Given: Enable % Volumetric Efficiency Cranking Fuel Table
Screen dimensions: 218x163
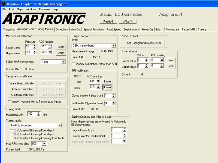Looking at the screenshot, I should tap(11, 138).
